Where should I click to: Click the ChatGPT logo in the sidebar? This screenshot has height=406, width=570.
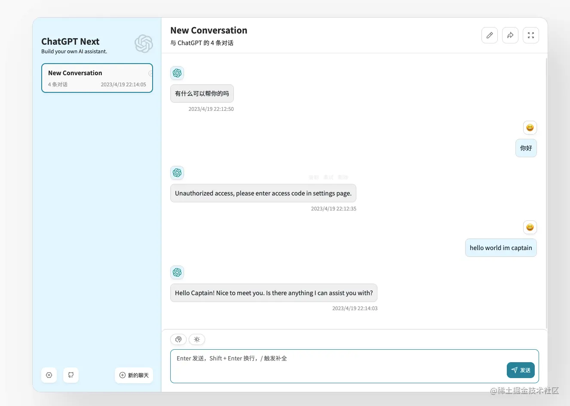point(144,44)
